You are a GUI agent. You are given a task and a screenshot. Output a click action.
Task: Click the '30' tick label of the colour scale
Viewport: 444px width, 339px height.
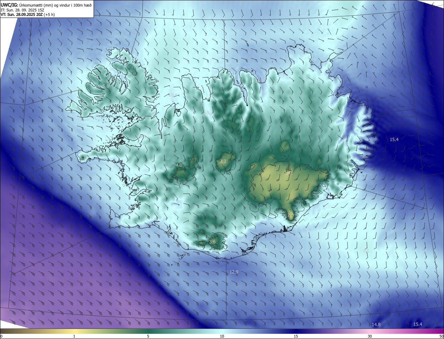click(x=370, y=336)
